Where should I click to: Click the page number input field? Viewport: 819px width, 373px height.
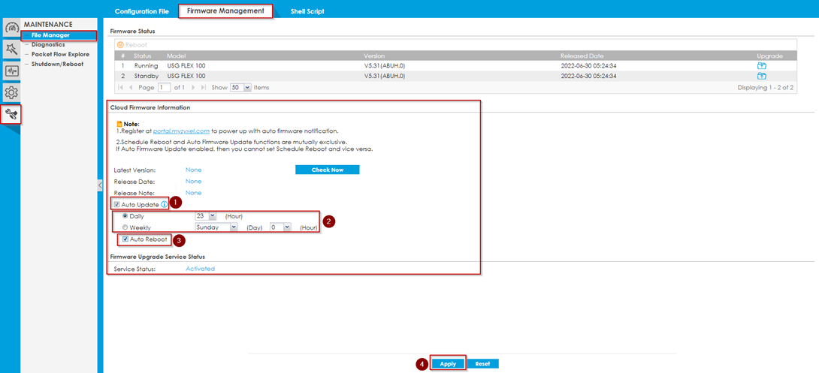[x=164, y=88]
